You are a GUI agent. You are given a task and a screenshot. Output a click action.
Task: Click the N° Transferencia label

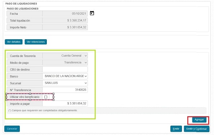(x=21, y=90)
